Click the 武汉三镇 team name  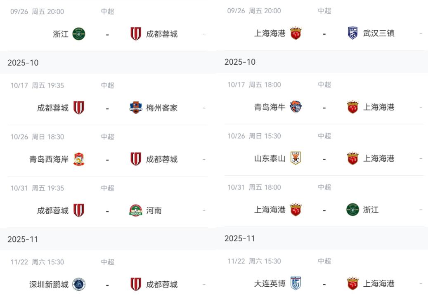(x=378, y=33)
